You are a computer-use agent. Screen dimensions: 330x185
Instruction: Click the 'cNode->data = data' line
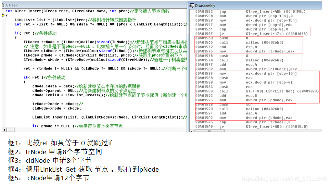coord(87,86)
